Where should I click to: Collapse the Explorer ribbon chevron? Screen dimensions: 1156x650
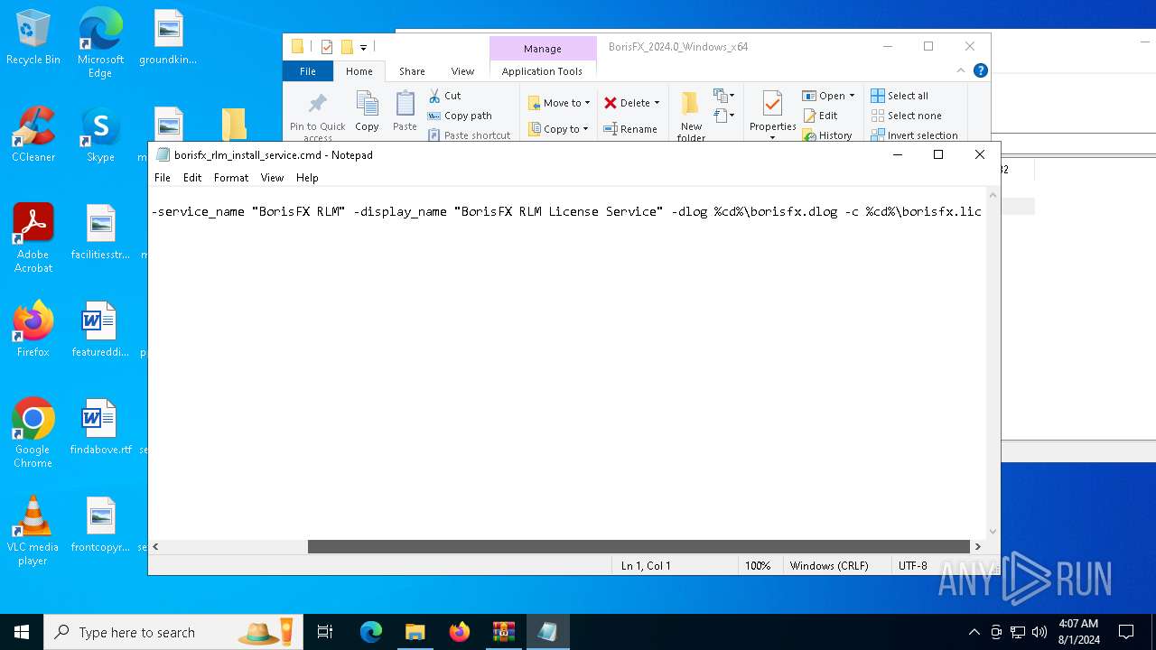[x=961, y=70]
